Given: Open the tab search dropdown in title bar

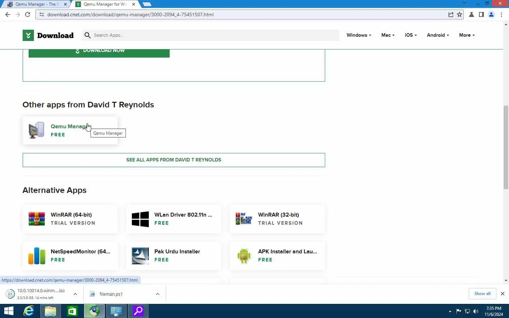Looking at the screenshot, I should point(464,3).
